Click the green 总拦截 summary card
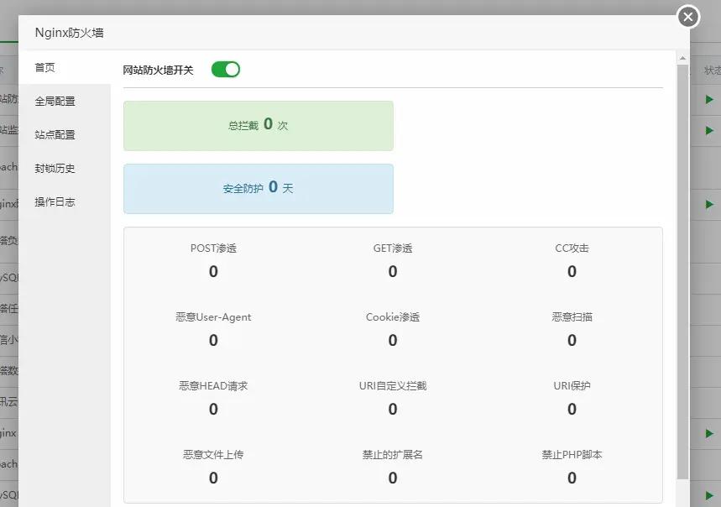 [258, 126]
